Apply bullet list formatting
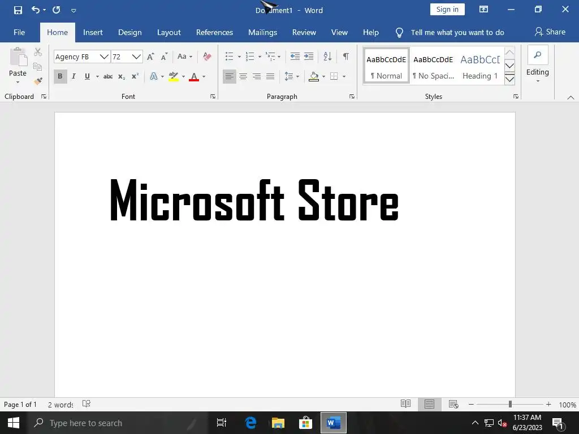579x434 pixels. (230, 57)
